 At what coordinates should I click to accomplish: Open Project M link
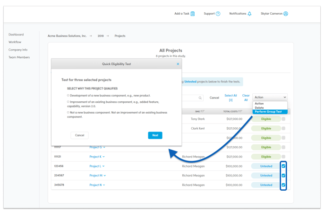96,176
